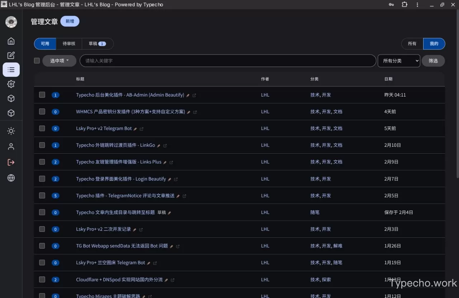459x298 pixels.
Task: Expand the 选中项 actions dropdown
Action: click(59, 61)
